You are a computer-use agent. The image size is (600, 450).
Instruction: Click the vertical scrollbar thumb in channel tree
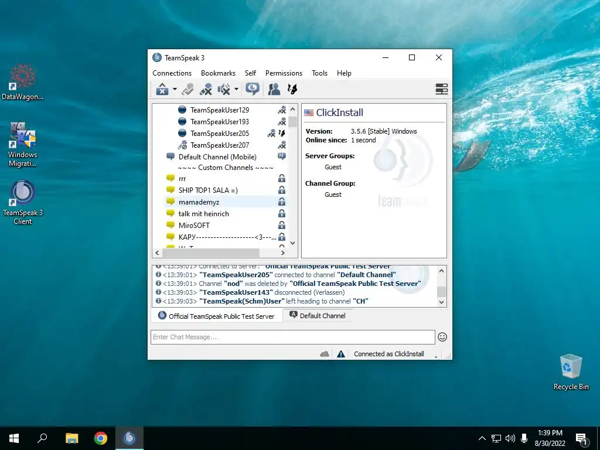coord(293,122)
